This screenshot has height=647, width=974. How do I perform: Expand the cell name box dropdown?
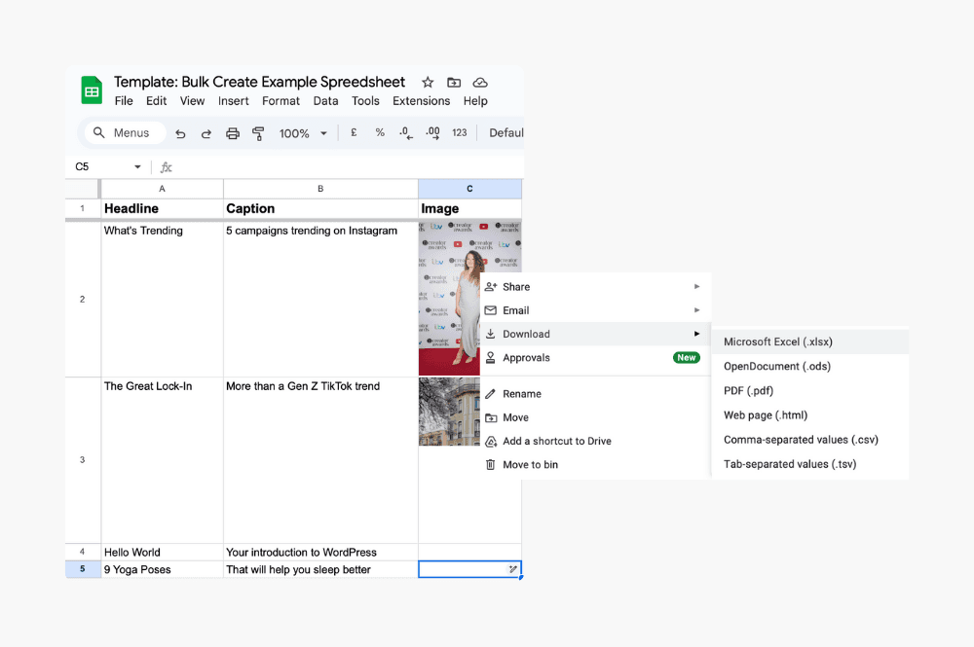(x=137, y=167)
